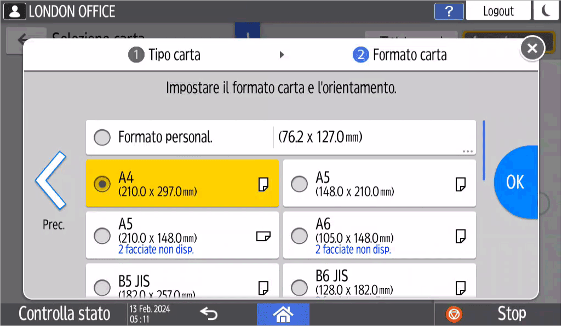Viewport: 562px width, 326px height.
Task: Tap the portrait page icon for A6
Action: [x=461, y=236]
